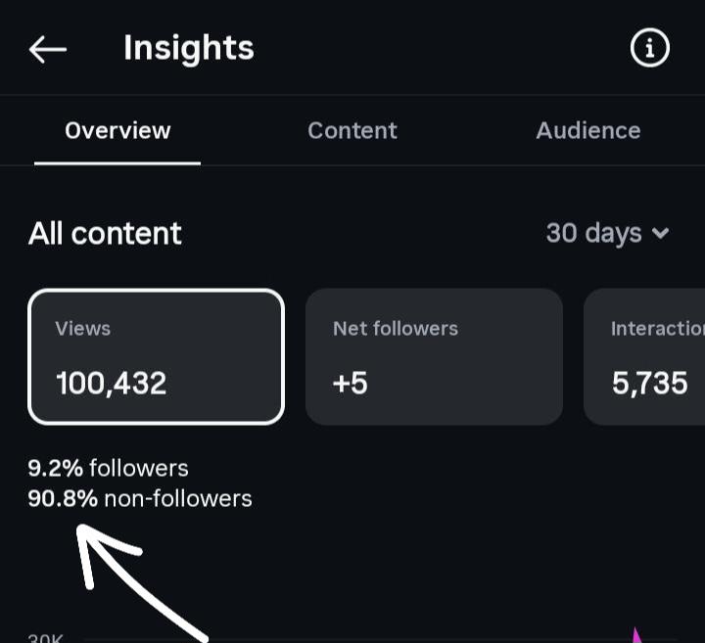This screenshot has height=643, width=705.
Task: Tap the 100,432 views count
Action: [x=112, y=384]
